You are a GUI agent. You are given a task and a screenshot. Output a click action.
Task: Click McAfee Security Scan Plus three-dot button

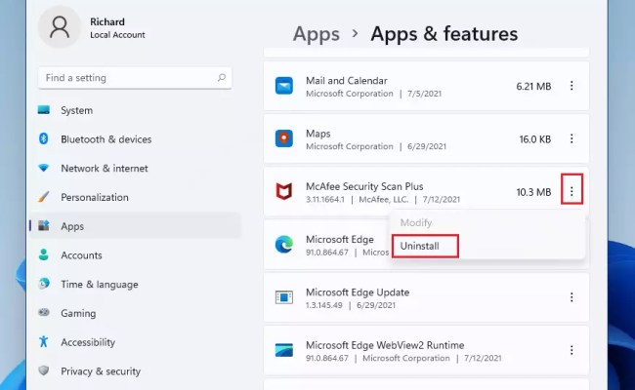(x=571, y=191)
